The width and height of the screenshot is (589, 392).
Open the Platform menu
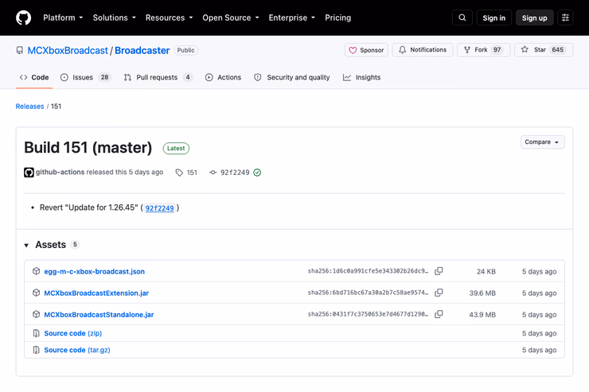click(63, 17)
